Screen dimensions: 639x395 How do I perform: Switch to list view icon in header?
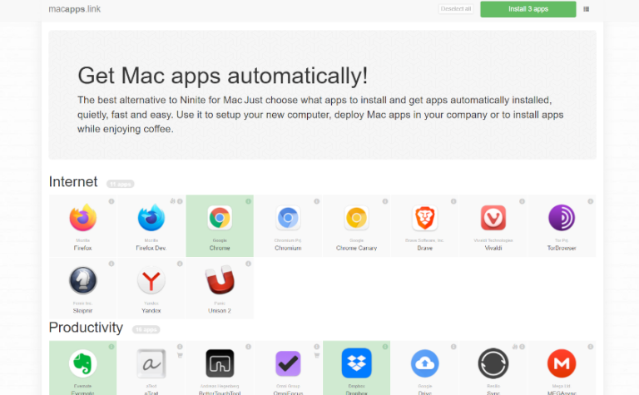pyautogui.click(x=586, y=9)
